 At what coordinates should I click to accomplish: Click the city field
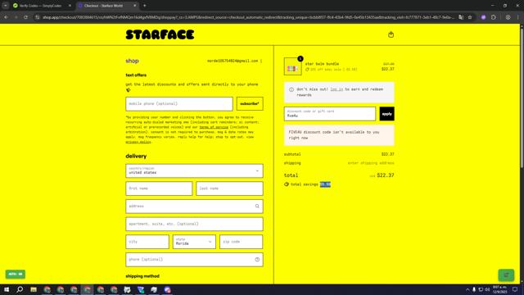click(x=147, y=242)
